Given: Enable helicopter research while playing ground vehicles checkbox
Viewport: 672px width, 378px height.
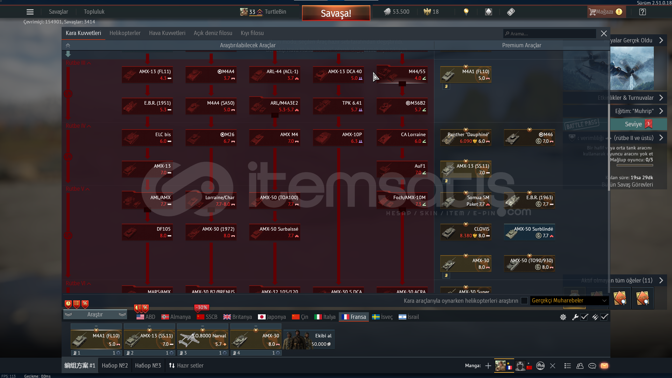Looking at the screenshot, I should 524,301.
